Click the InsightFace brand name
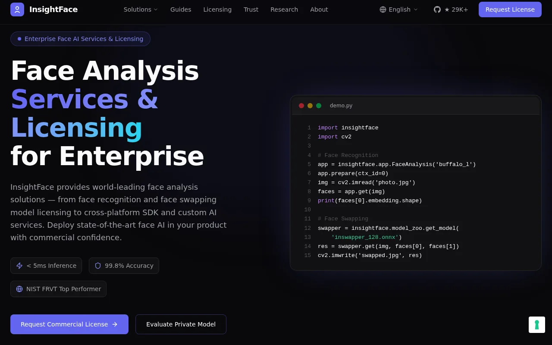The height and width of the screenshot is (345, 552). click(53, 9)
